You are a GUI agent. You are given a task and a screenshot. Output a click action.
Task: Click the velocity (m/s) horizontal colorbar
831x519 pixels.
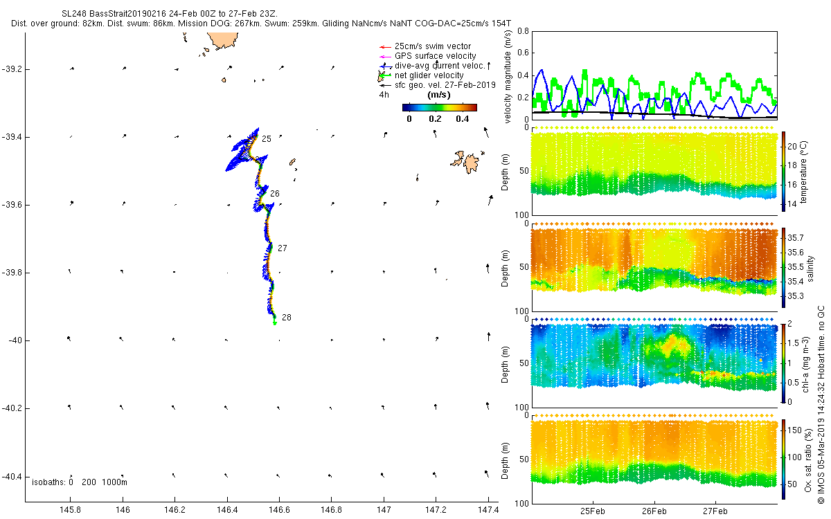(440, 107)
